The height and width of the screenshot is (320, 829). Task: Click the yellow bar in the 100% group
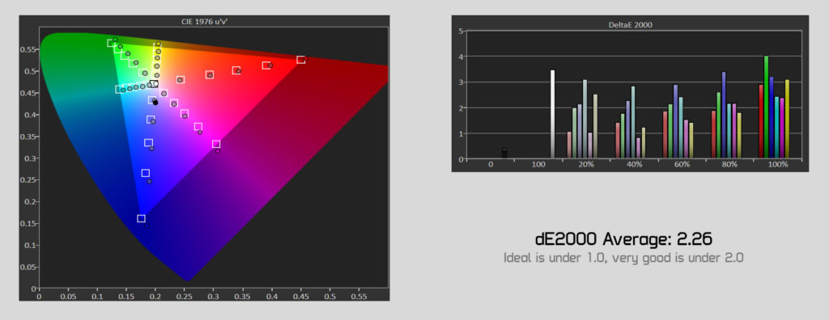[x=787, y=119]
